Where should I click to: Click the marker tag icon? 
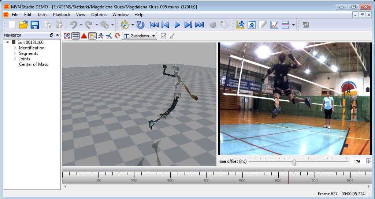tap(224, 25)
